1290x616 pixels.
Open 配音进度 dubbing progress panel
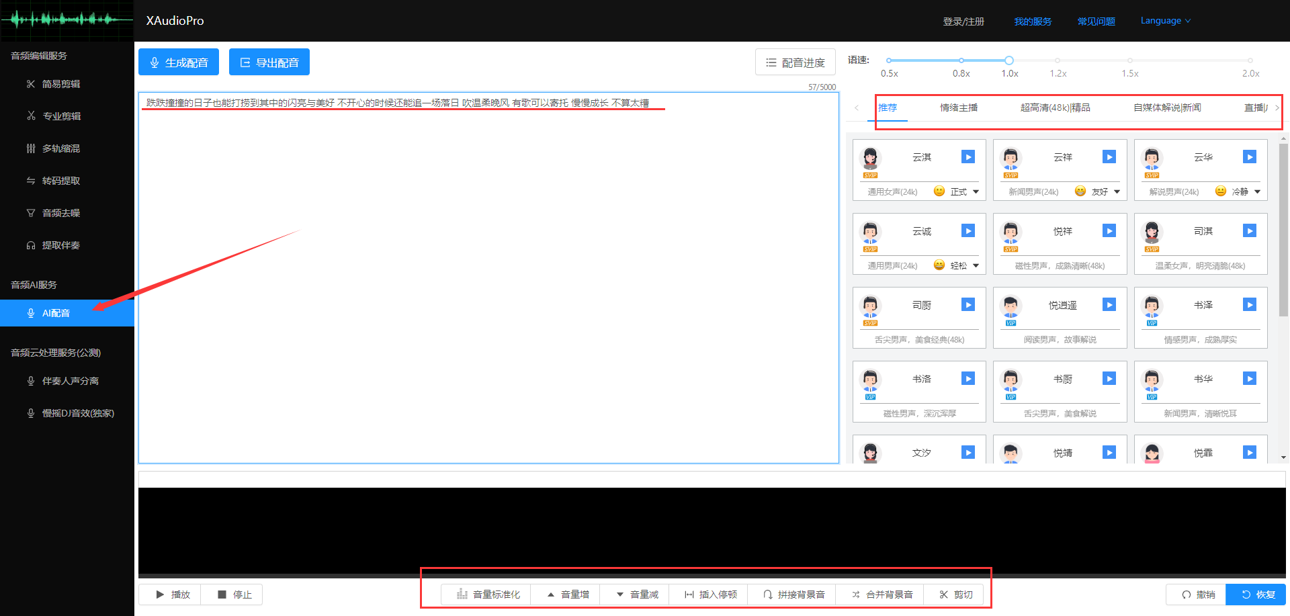(x=795, y=61)
